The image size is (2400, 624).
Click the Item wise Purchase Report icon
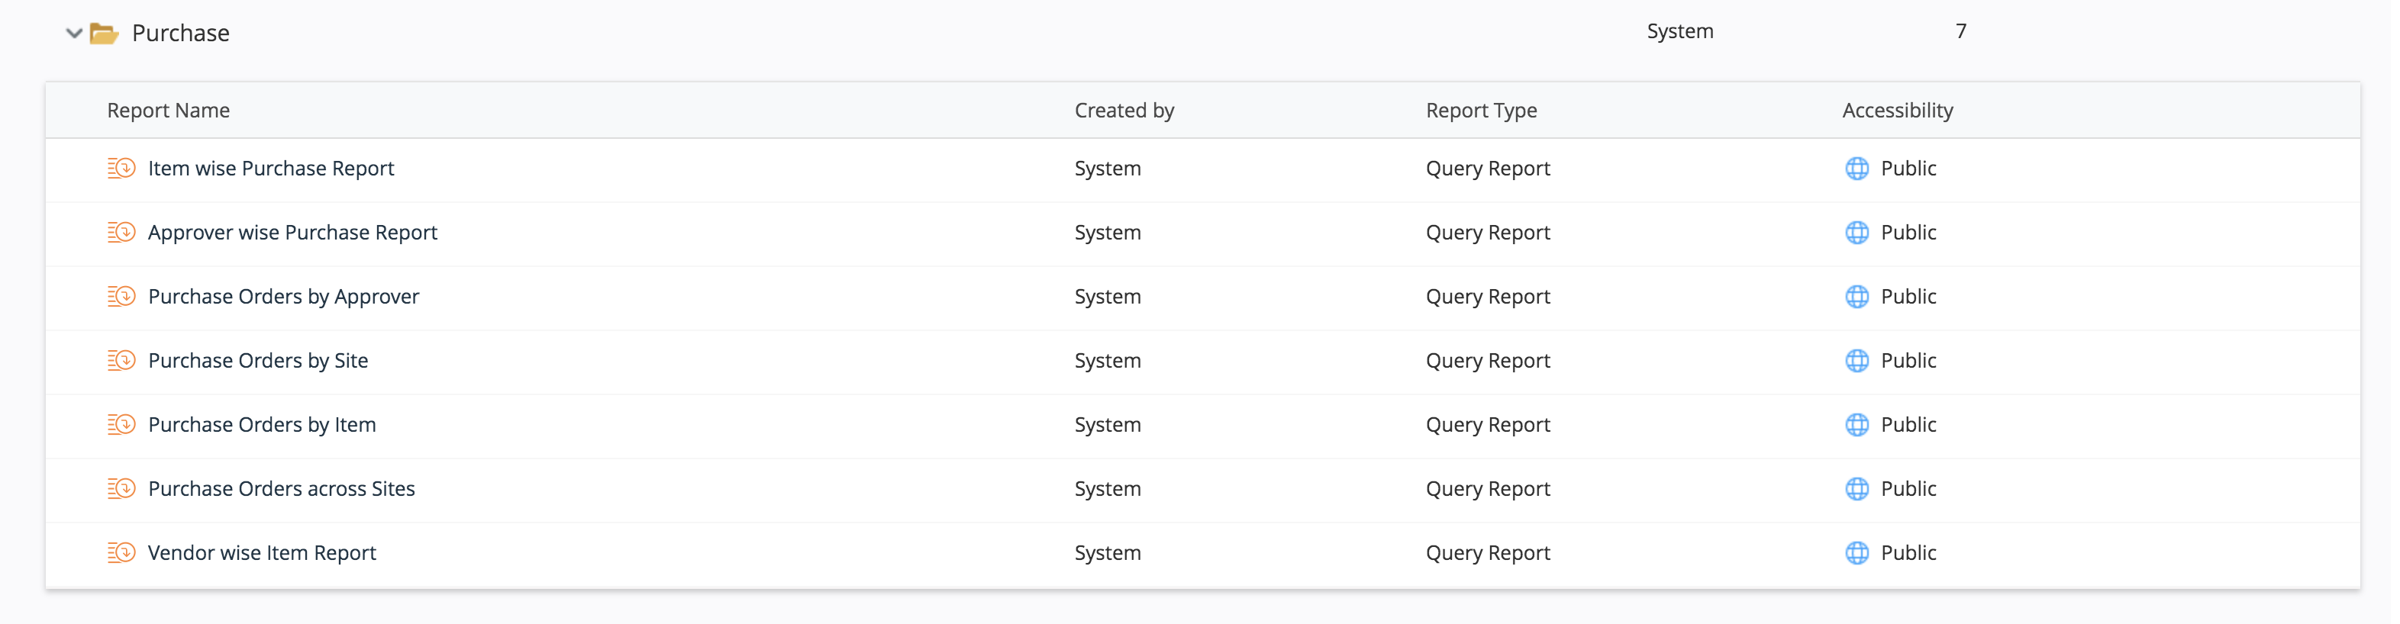point(121,169)
